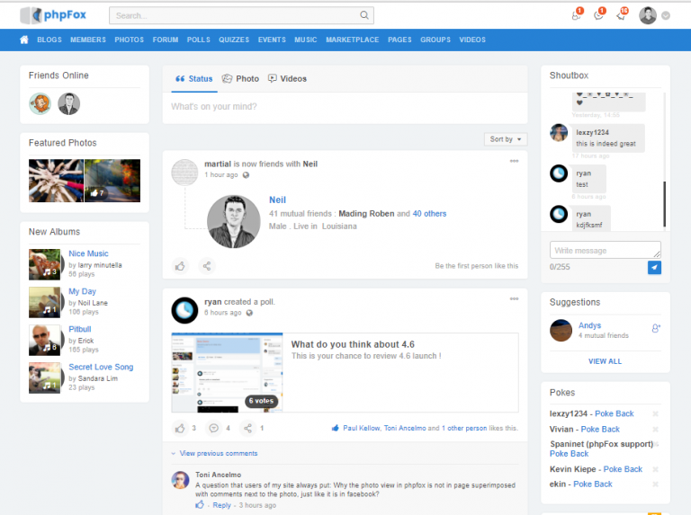Like ryan's poll post

click(x=181, y=428)
